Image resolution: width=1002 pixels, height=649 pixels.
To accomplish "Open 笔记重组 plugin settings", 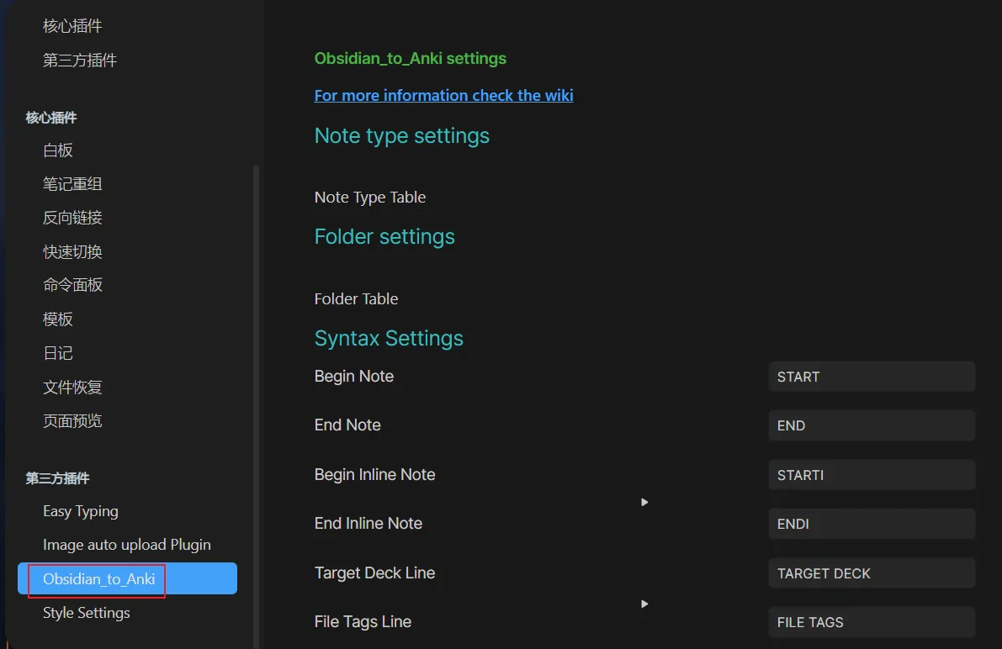I will (x=72, y=184).
